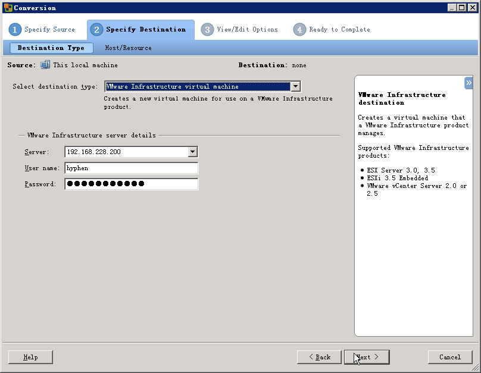Go to Specify Source step label
The height and width of the screenshot is (373, 481).
[49, 30]
